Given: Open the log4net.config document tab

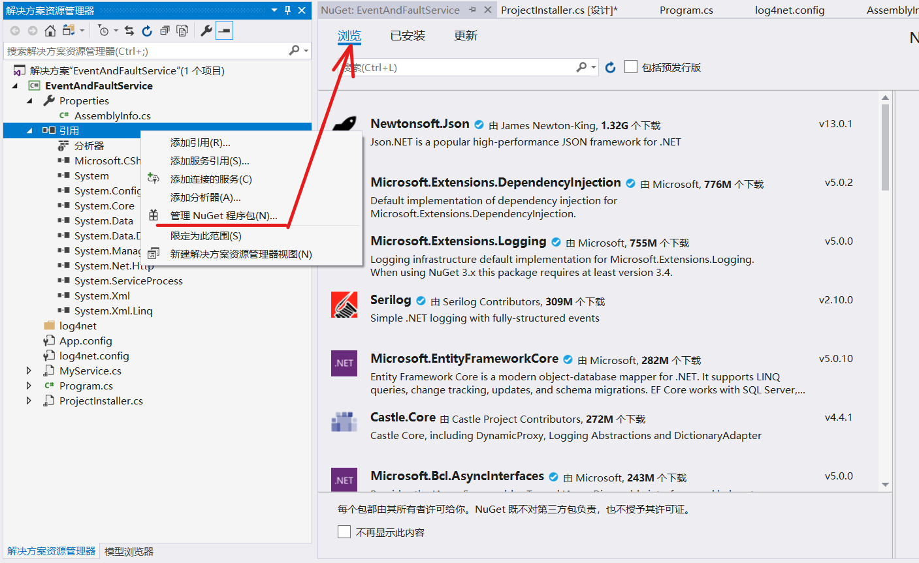Looking at the screenshot, I should pos(790,10).
